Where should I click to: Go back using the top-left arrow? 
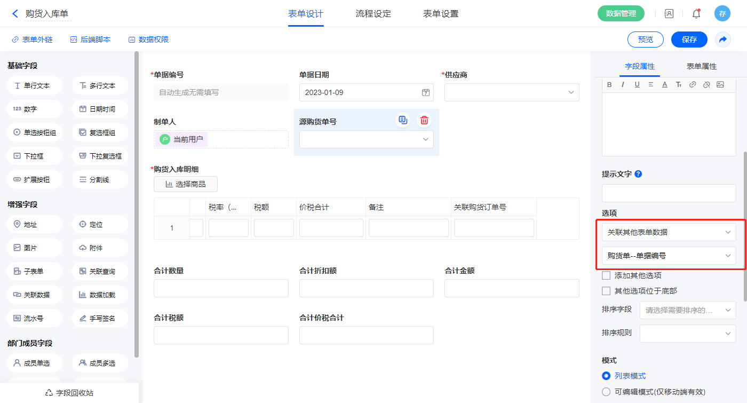pyautogui.click(x=15, y=14)
